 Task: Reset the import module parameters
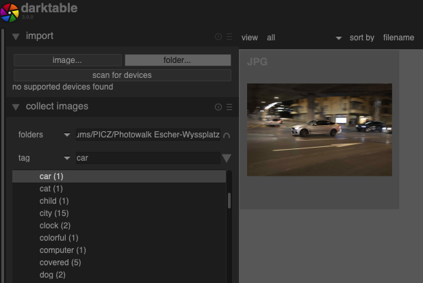(x=218, y=37)
